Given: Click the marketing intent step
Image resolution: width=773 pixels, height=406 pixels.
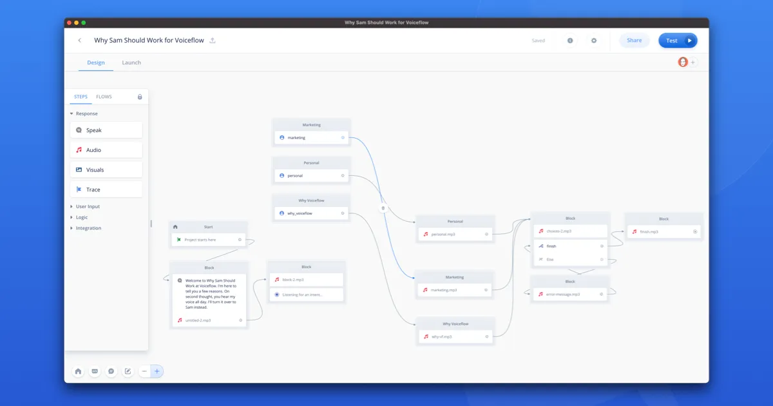Looking at the screenshot, I should 312,138.
